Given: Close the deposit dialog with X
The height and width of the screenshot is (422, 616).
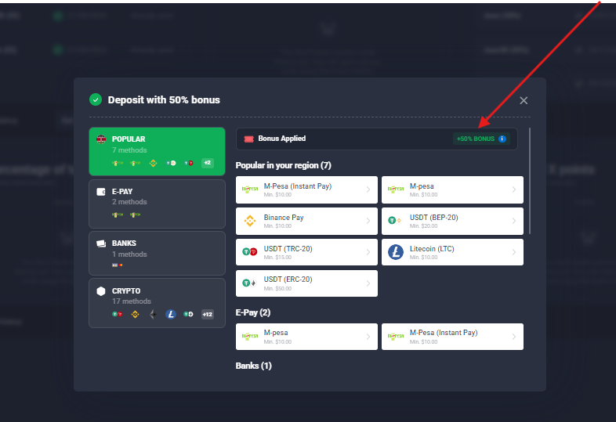Looking at the screenshot, I should pyautogui.click(x=524, y=100).
